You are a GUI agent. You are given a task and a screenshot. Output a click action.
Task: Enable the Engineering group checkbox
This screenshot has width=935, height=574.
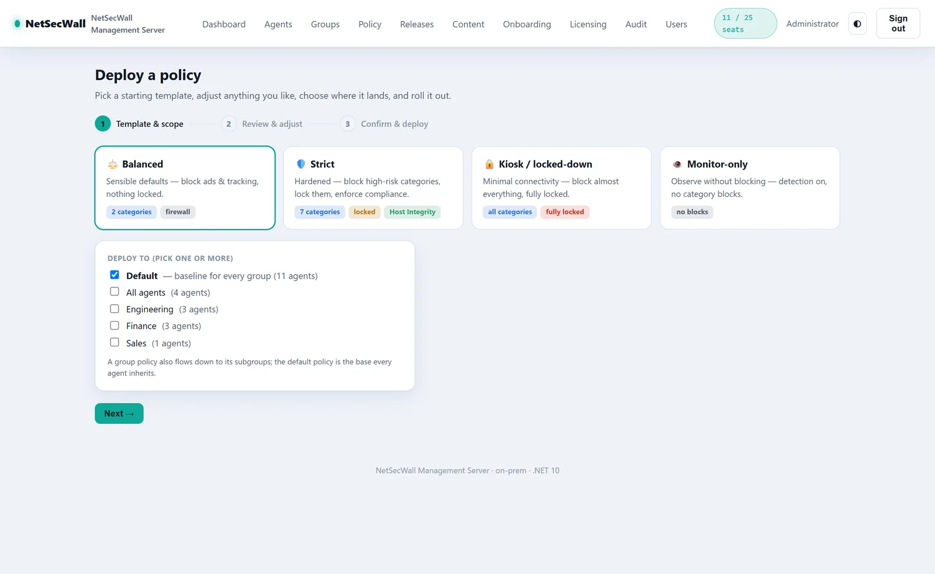pyautogui.click(x=115, y=309)
